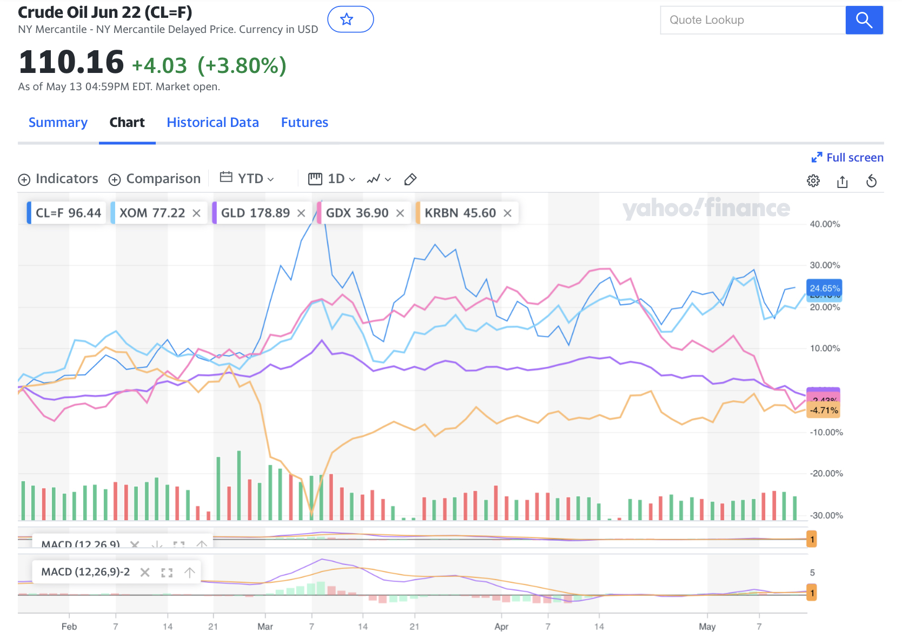902x638 pixels.
Task: Open the Summary tab
Action: pyautogui.click(x=58, y=123)
